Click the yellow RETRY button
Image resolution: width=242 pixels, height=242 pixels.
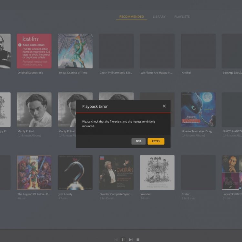(x=156, y=141)
